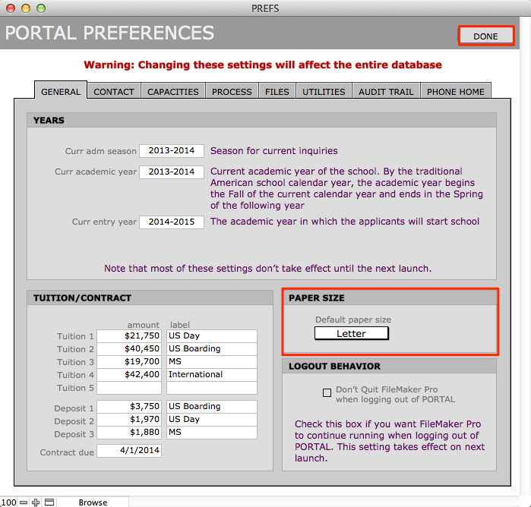Click the Curr adm season field
The height and width of the screenshot is (507, 531).
[172, 151]
